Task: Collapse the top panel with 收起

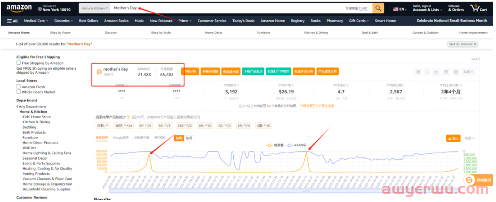Action: pyautogui.click(x=469, y=72)
